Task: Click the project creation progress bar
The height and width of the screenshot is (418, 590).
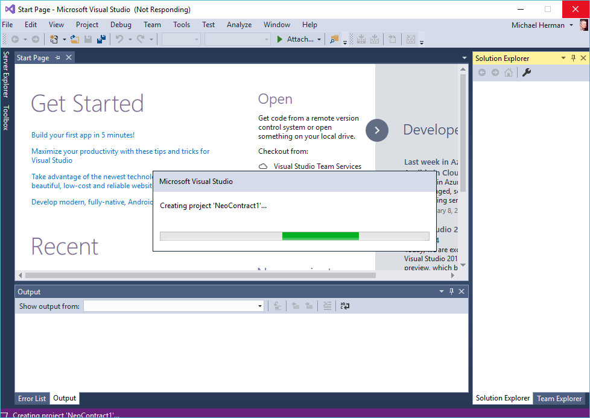Action: click(294, 236)
